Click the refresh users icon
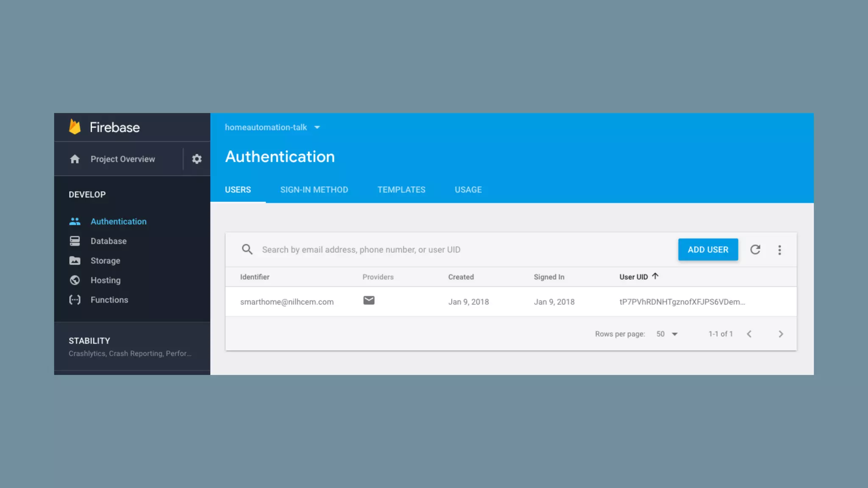Viewport: 868px width, 488px height. pyautogui.click(x=755, y=250)
